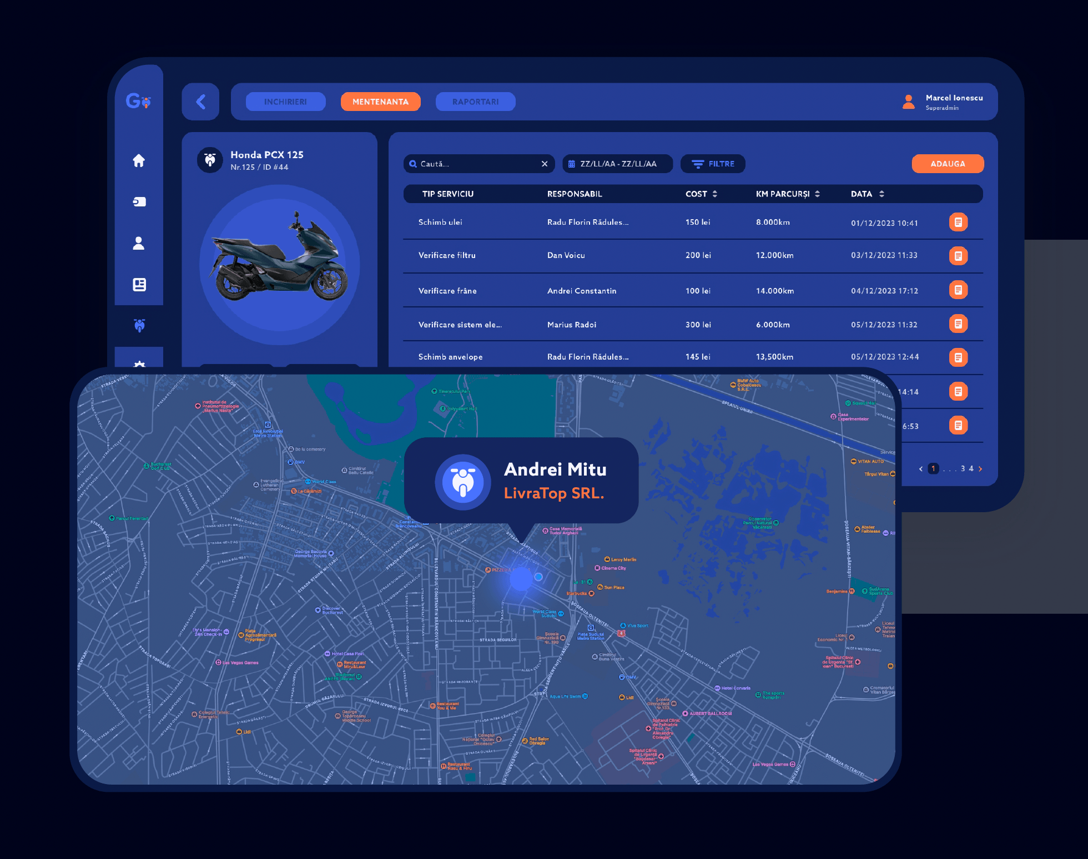
Task: Click the TIP SERVICIU column header
Action: 448,194
